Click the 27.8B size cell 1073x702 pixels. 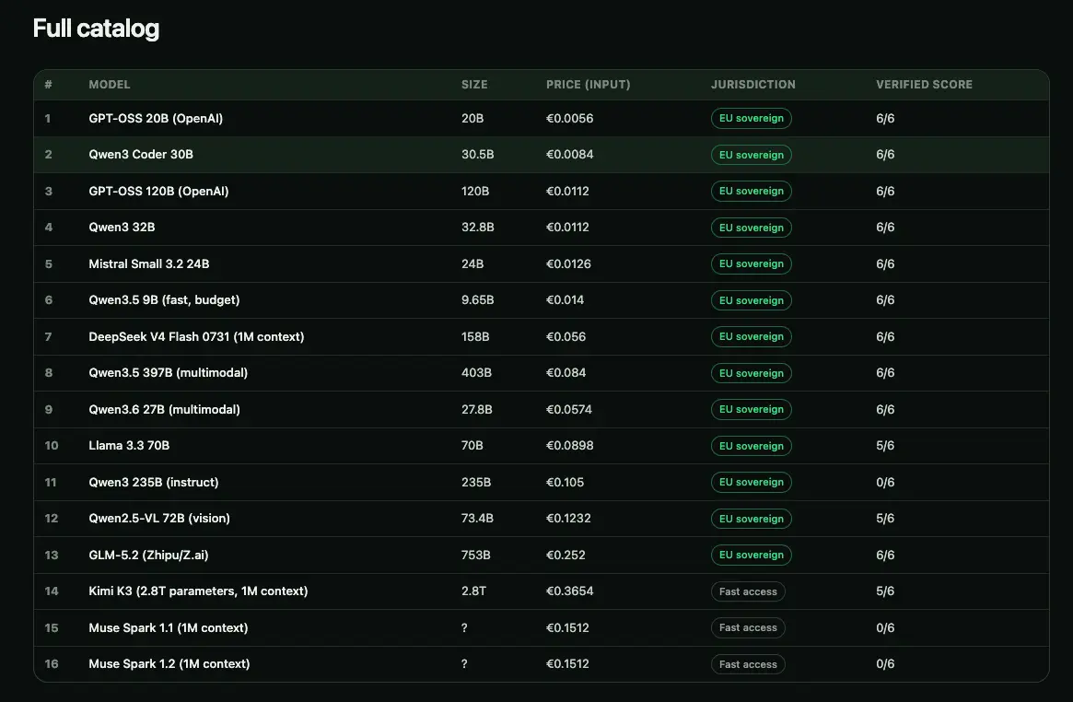tap(476, 409)
